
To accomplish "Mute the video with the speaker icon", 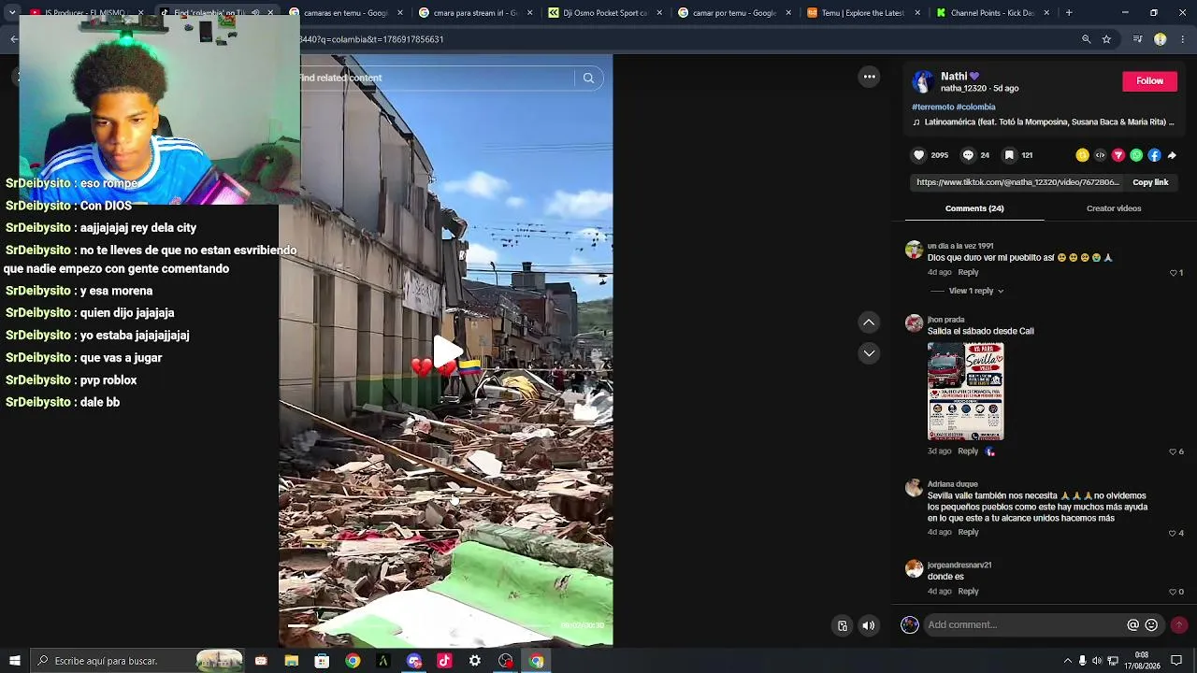I will [869, 626].
